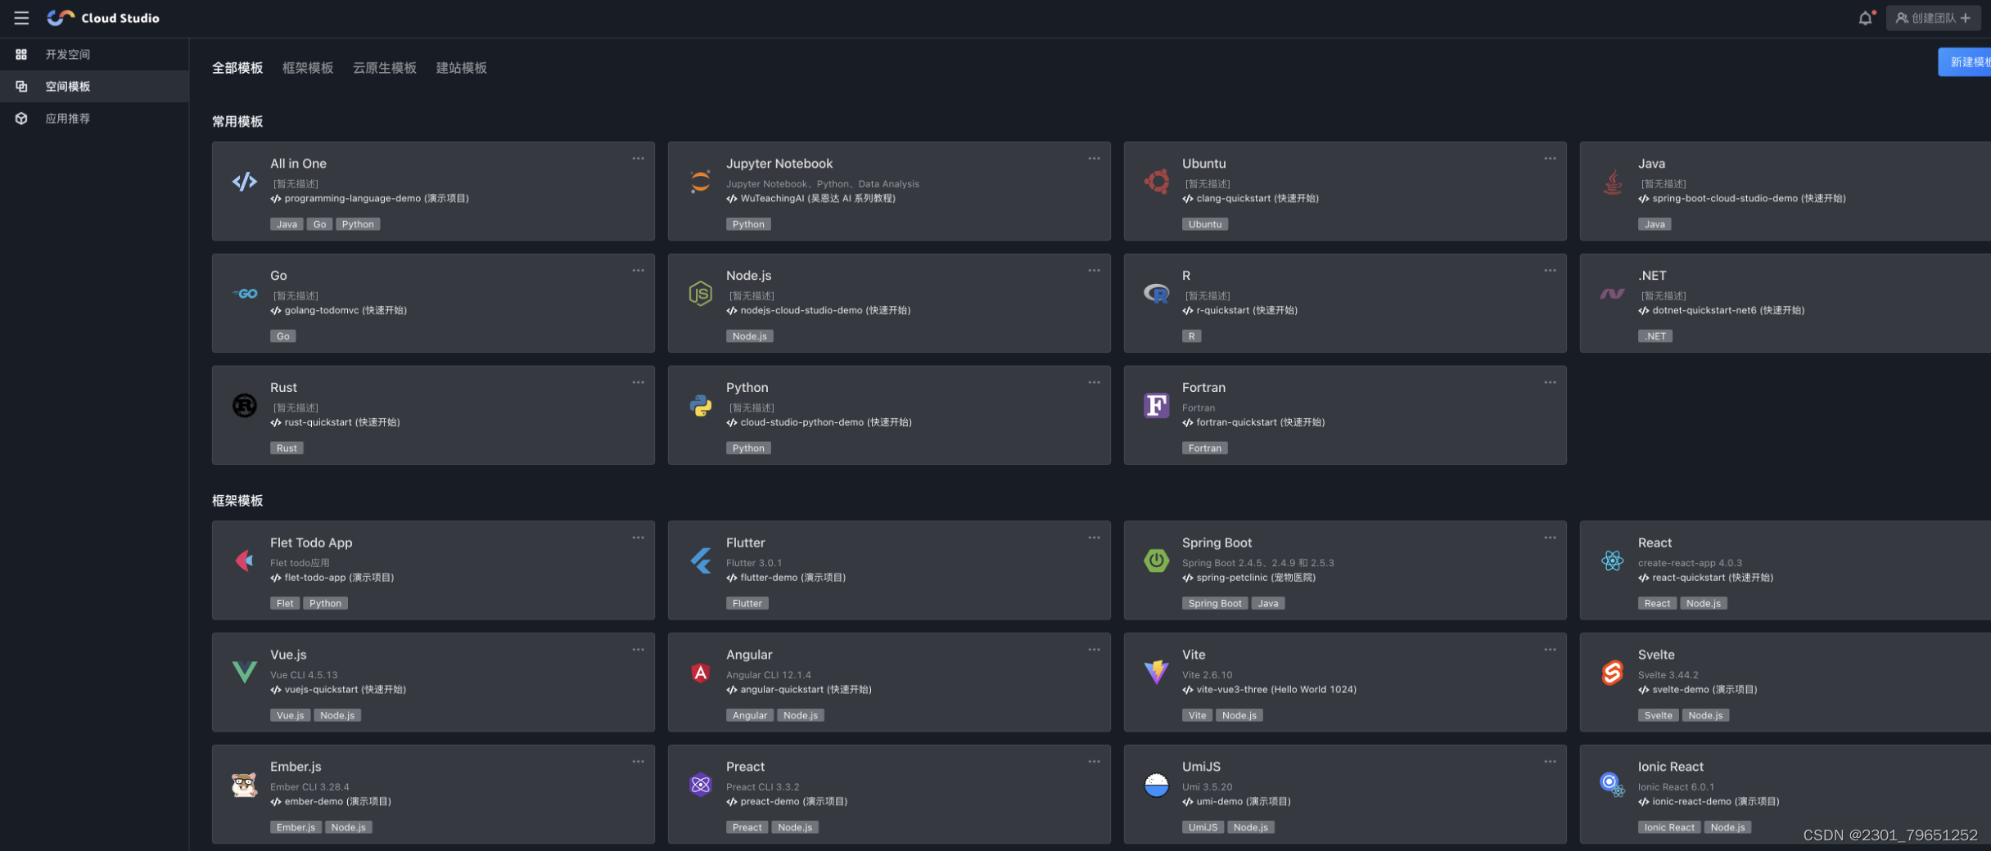This screenshot has height=851, width=1991.
Task: Click the Go gopher logo icon
Action: pyautogui.click(x=244, y=294)
